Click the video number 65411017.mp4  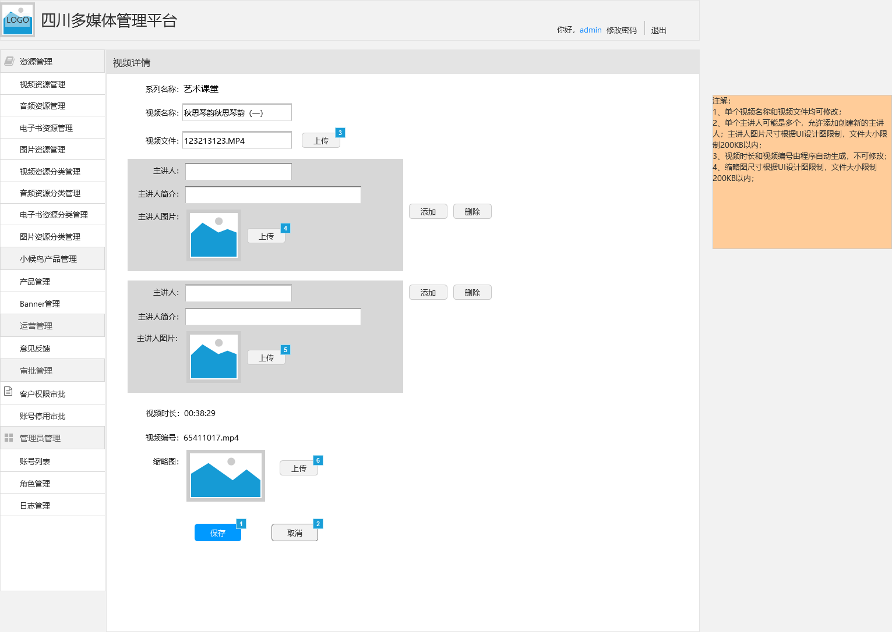pyautogui.click(x=211, y=438)
